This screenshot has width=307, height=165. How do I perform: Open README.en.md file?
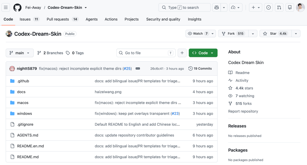30,146
